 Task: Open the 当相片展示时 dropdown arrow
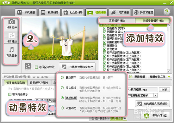click(125, 119)
